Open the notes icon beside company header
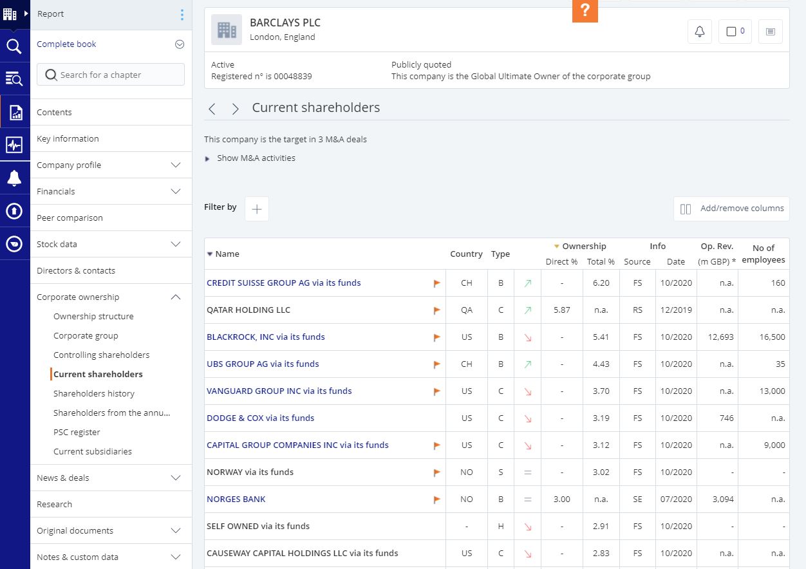 tap(770, 32)
